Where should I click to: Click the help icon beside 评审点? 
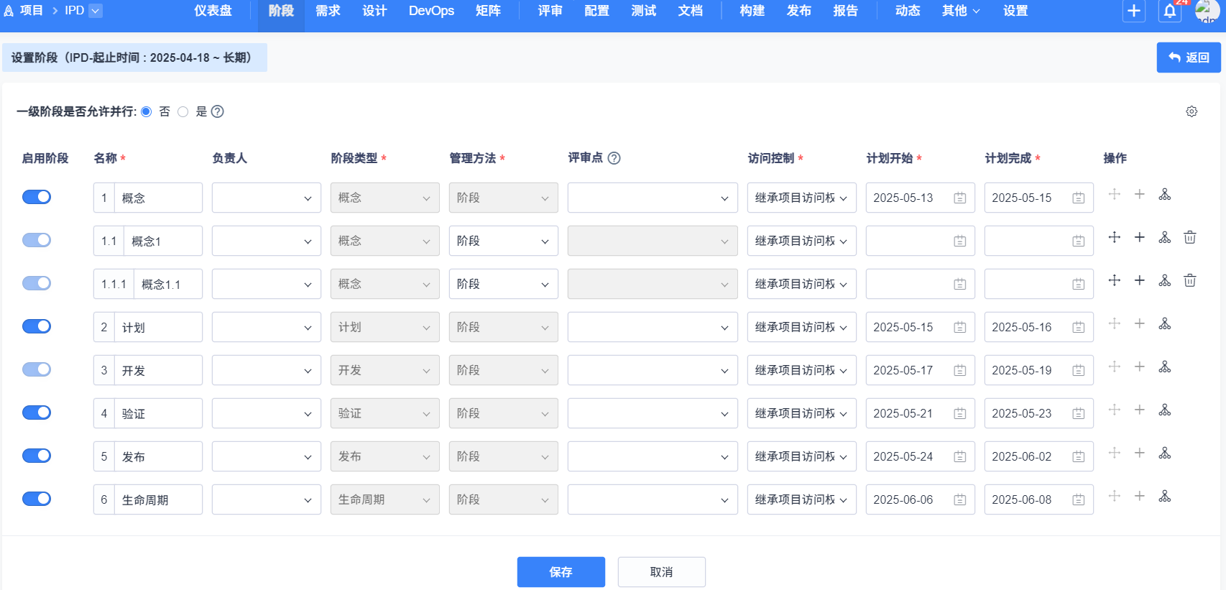[x=614, y=158]
